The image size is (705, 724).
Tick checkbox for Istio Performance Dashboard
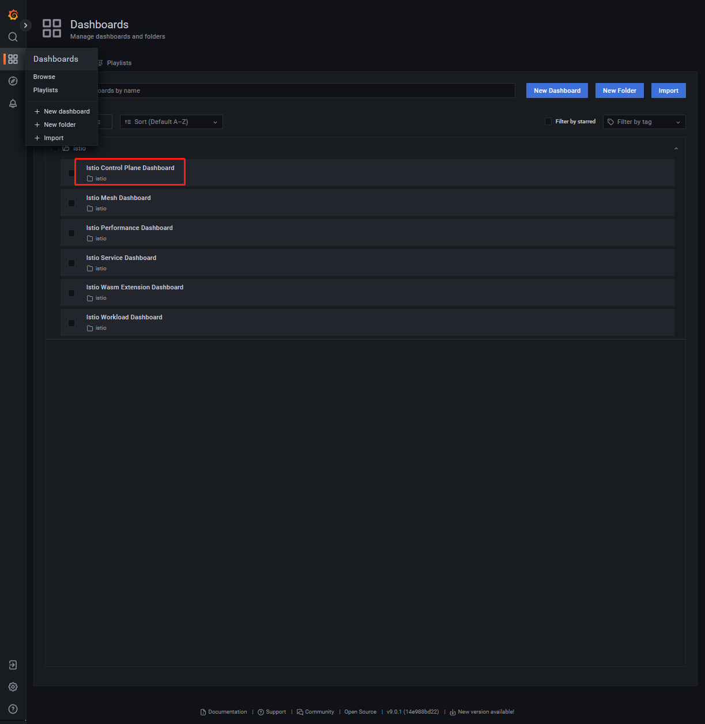(x=71, y=233)
